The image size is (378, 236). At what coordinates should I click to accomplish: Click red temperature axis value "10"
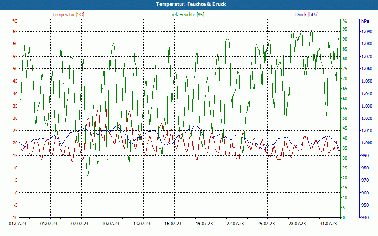15,168
